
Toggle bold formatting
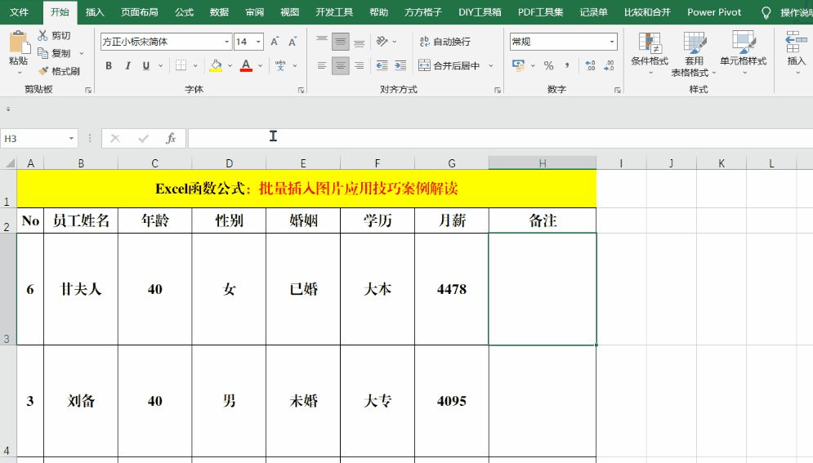tap(109, 66)
